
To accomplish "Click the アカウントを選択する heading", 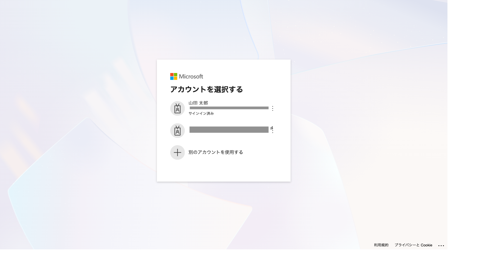I will coord(207,89).
